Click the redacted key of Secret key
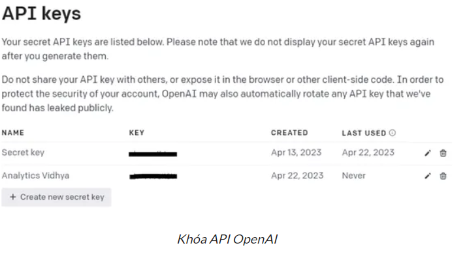Image resolution: width=465 pixels, height=254 pixels. [x=153, y=154]
